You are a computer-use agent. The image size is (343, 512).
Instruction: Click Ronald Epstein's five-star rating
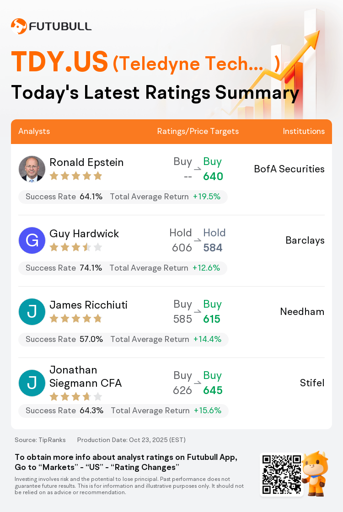click(x=75, y=176)
